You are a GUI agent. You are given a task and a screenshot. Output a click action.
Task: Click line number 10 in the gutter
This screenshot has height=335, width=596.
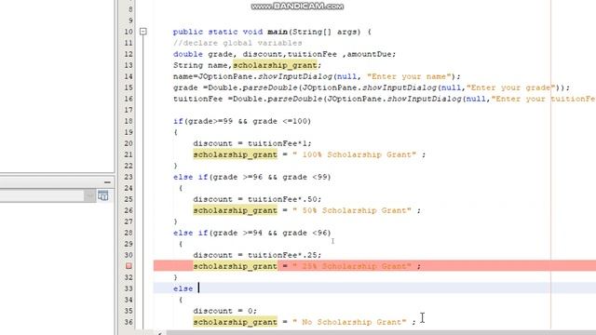(129, 32)
